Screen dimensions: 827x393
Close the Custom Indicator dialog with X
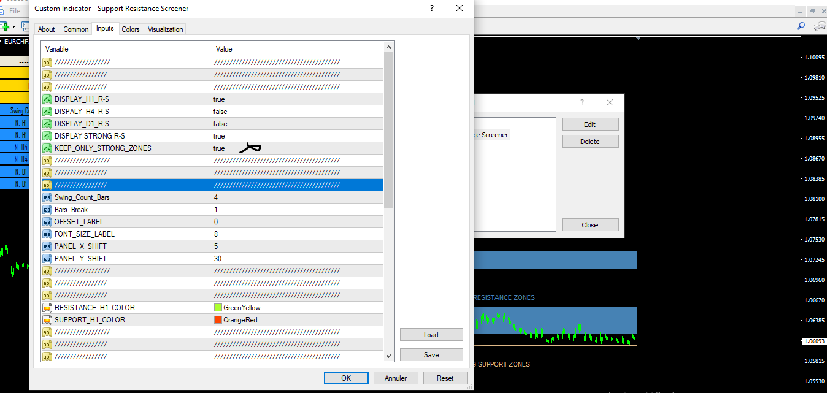click(x=460, y=9)
